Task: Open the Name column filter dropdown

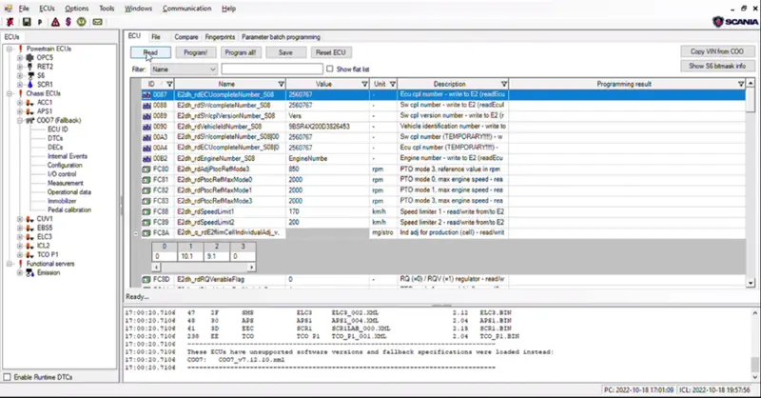Action: click(281, 84)
